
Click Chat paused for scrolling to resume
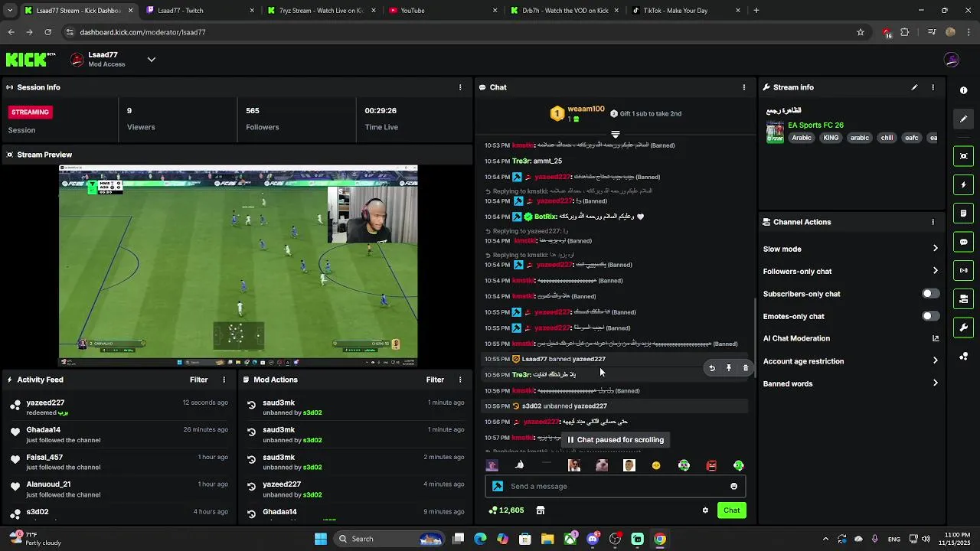coord(616,440)
